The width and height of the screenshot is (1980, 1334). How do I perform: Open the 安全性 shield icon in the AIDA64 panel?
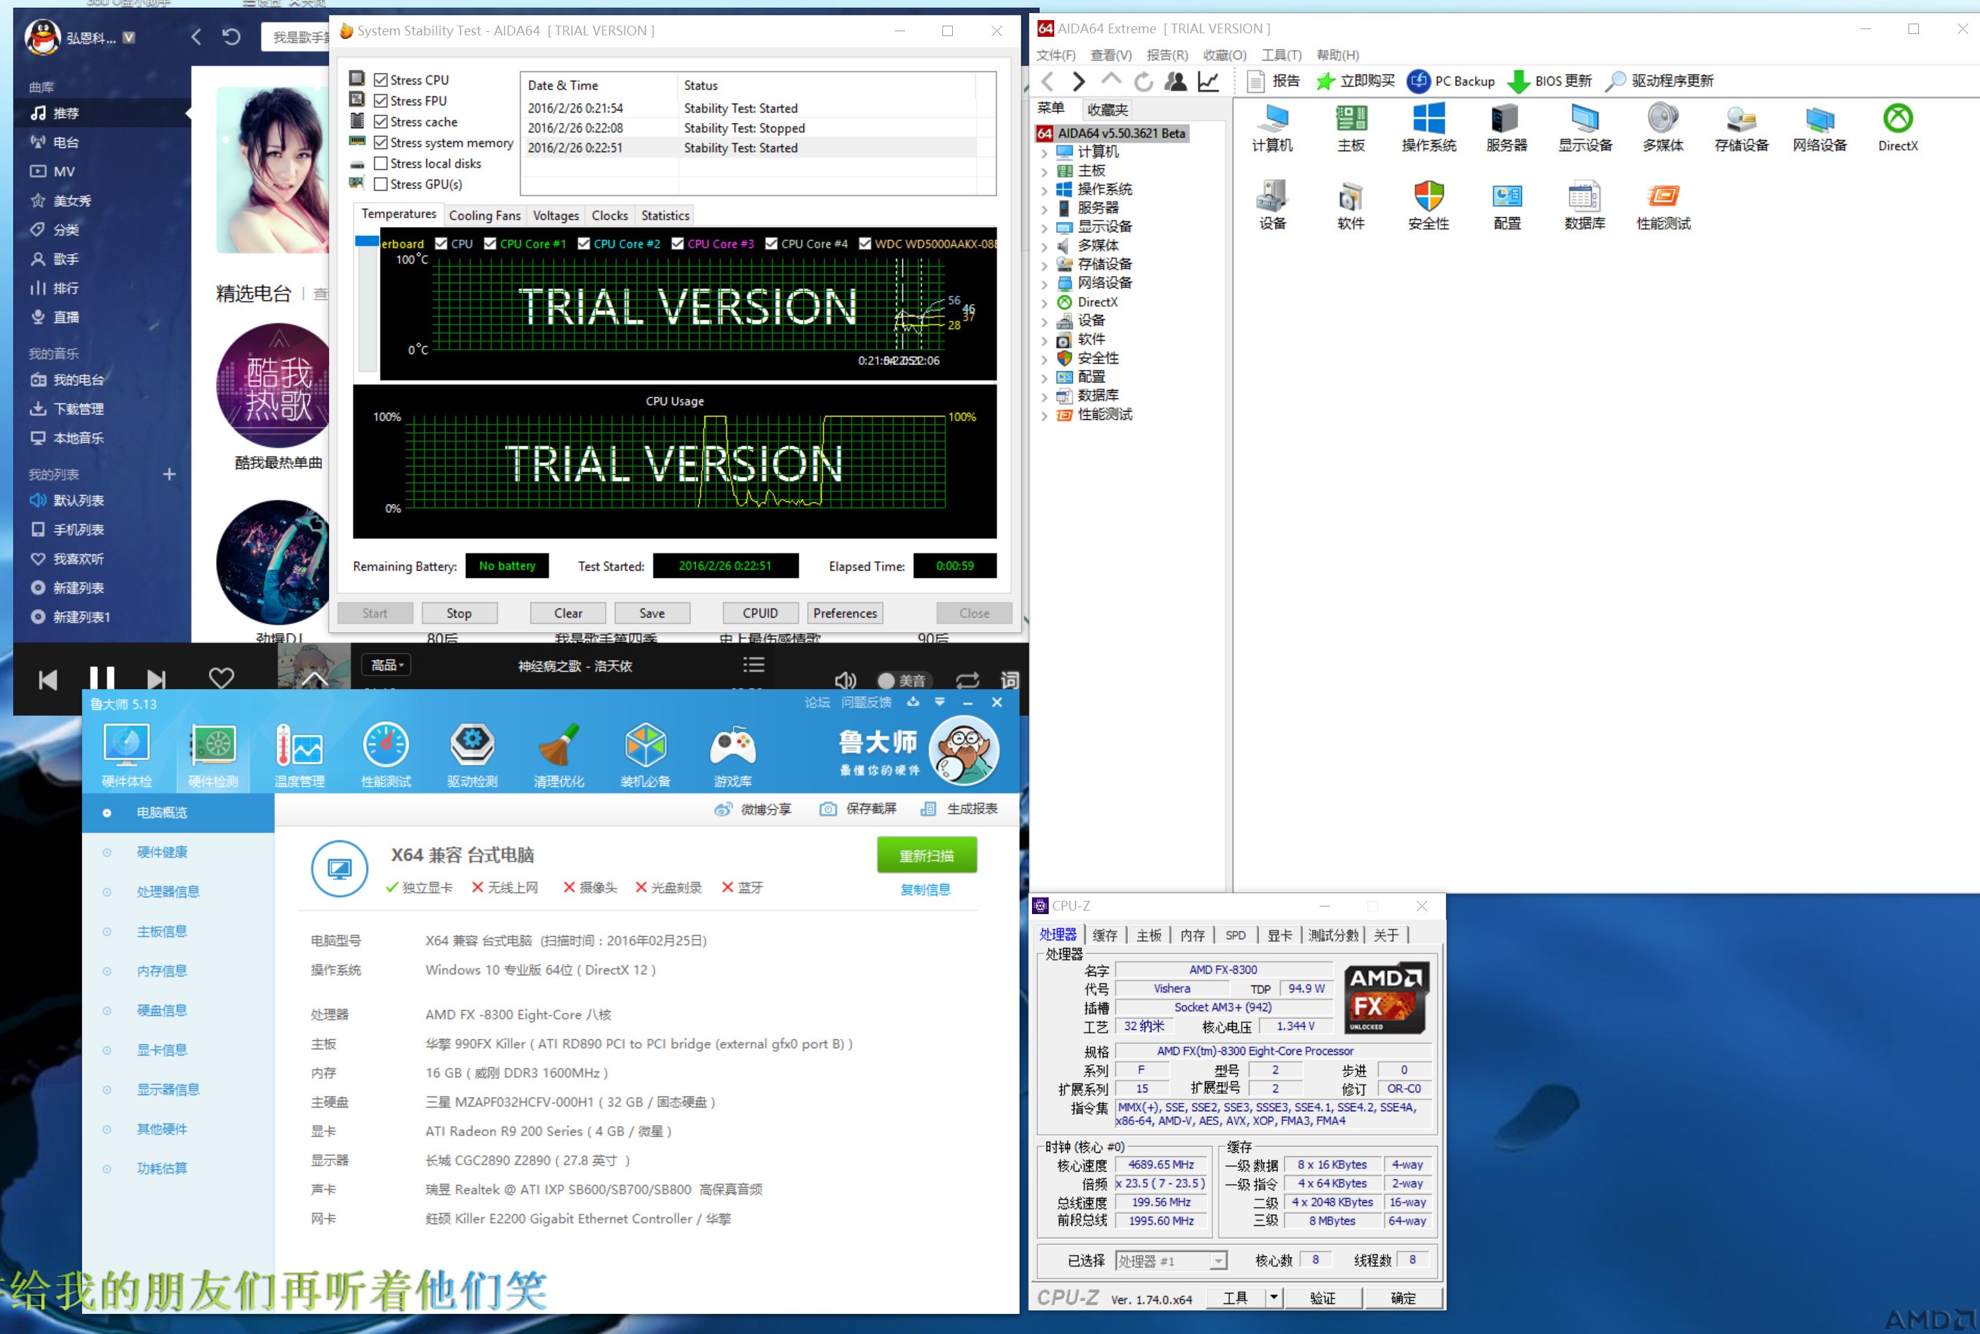1429,206
